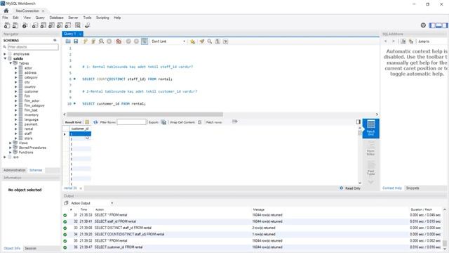Image resolution: width=449 pixels, height=253 pixels.
Task: Click the export recordset icon
Action: point(163,122)
